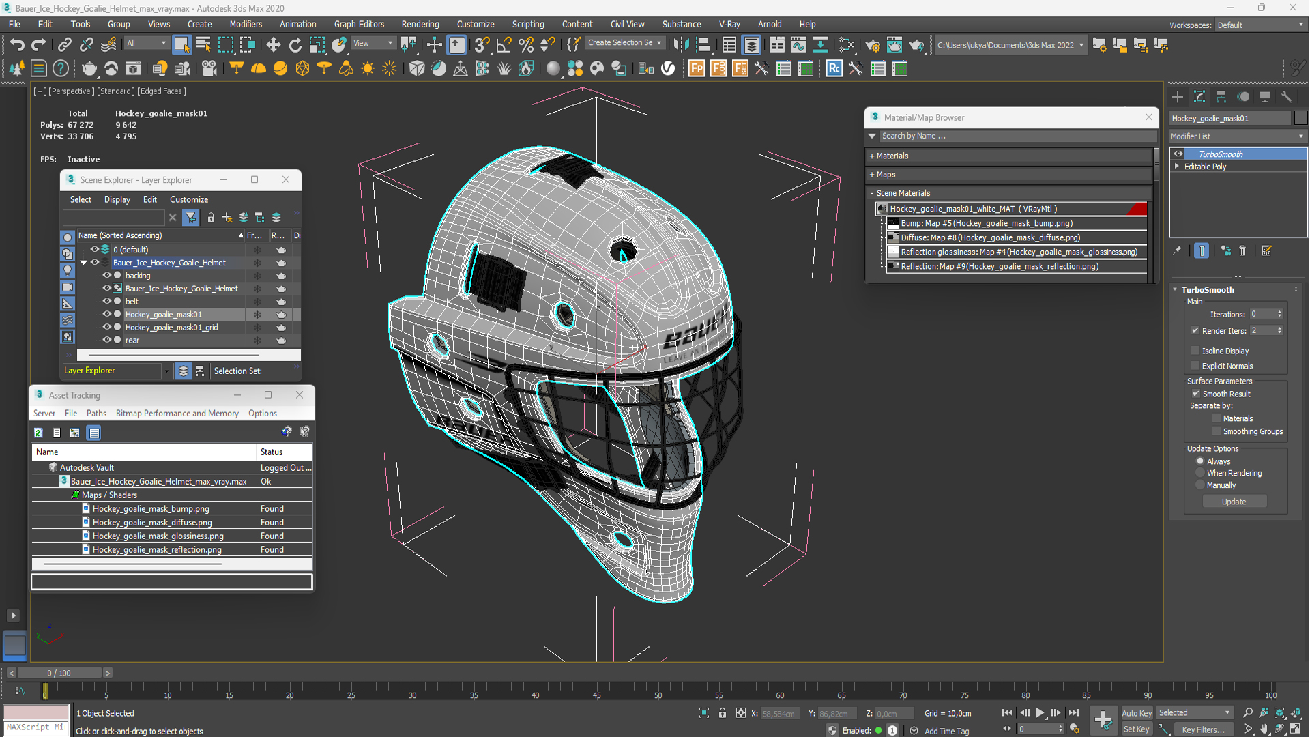Click Go to End playback icon
1310x737 pixels.
click(x=1074, y=712)
